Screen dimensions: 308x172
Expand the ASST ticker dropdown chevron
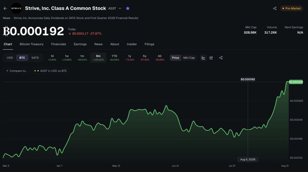(120, 9)
